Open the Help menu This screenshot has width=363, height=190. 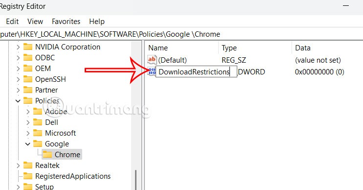[97, 22]
